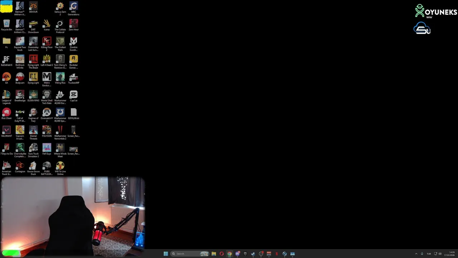Image resolution: width=458 pixels, height=258 pixels.
Task: Open the Batman Arkham Ci... shortcut
Action: [20, 26]
